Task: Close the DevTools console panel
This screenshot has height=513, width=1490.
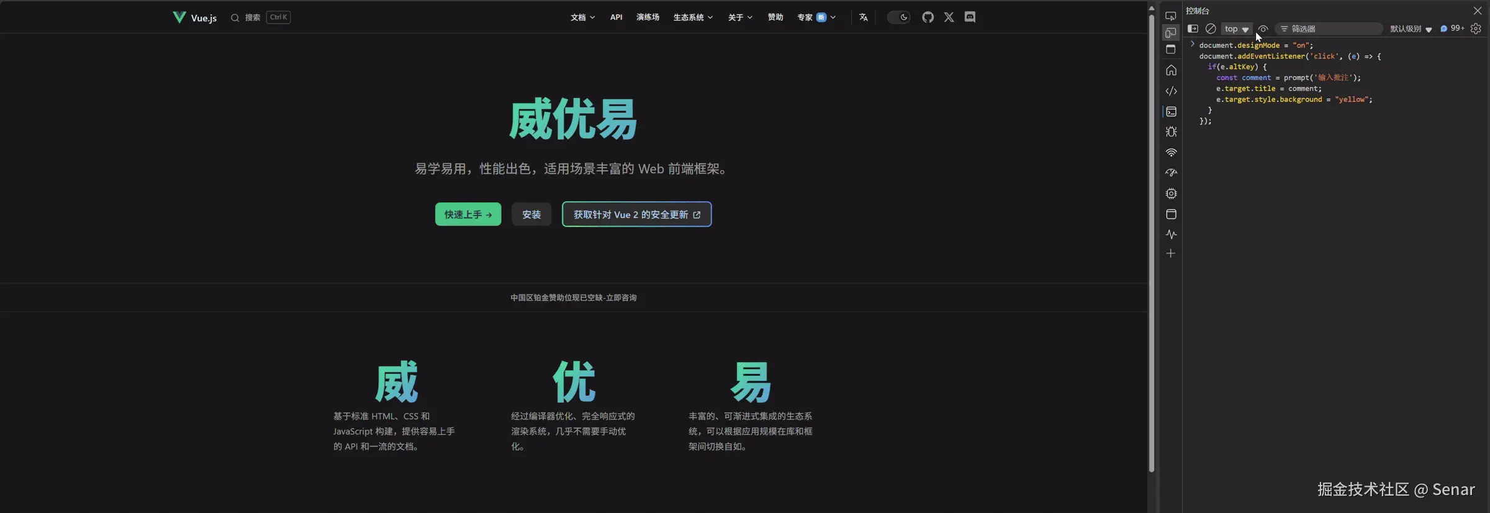Action: (x=1478, y=11)
